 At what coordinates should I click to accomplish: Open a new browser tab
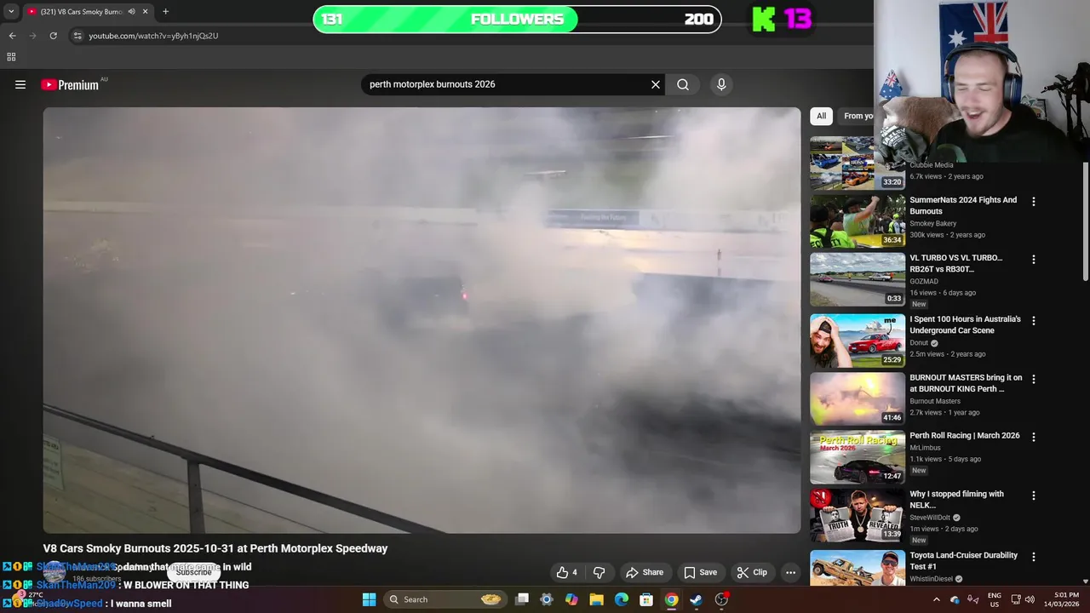165,12
